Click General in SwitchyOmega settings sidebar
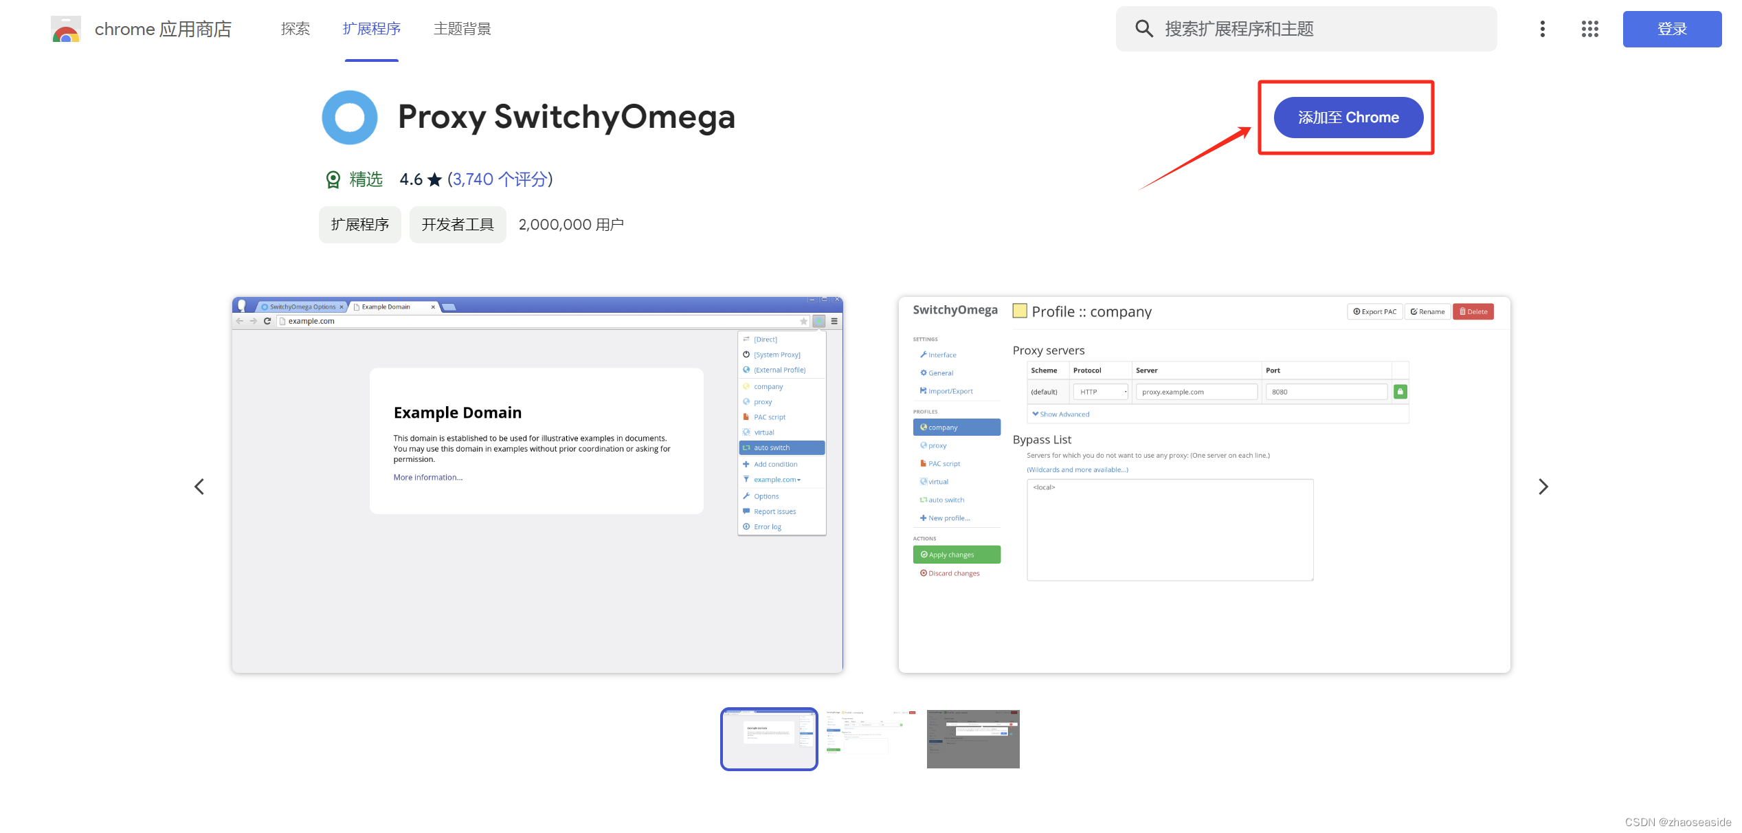 (x=937, y=373)
